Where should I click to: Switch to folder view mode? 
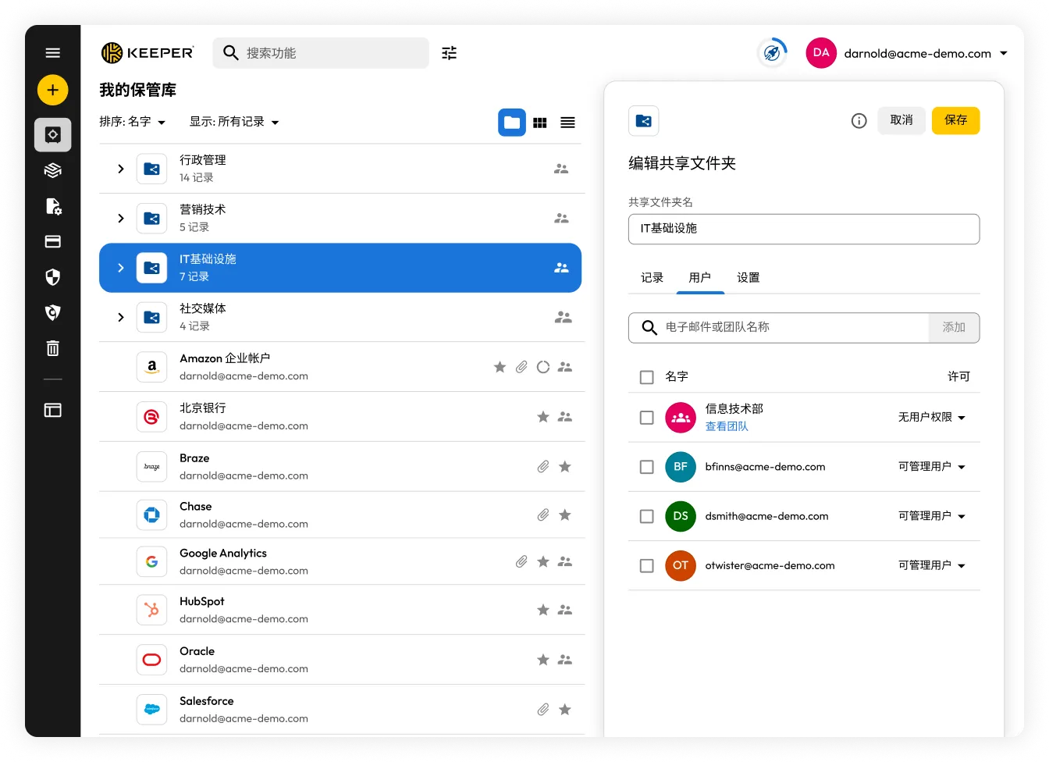[512, 123]
